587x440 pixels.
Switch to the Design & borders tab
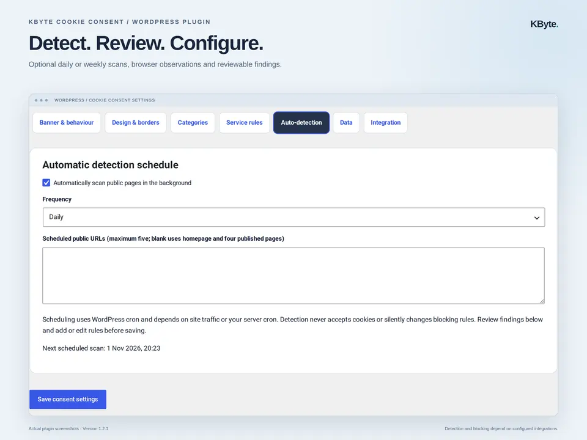(136, 123)
